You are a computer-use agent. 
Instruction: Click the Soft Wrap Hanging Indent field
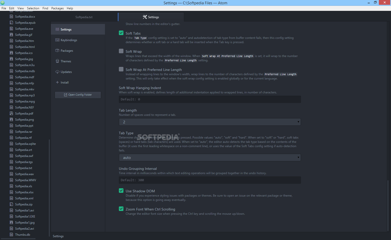tap(210, 99)
